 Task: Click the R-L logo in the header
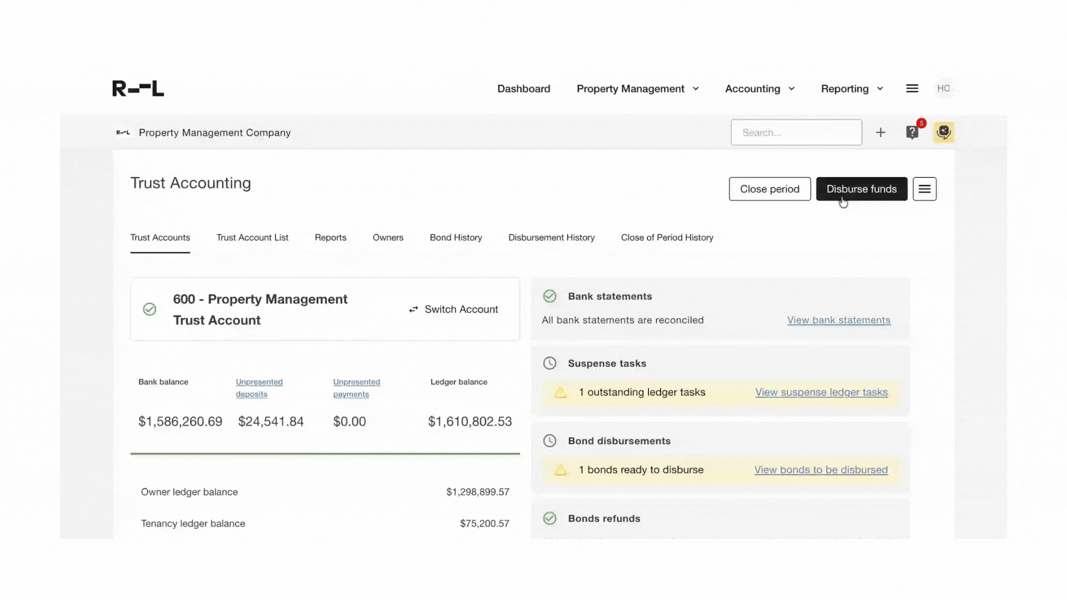click(x=138, y=88)
